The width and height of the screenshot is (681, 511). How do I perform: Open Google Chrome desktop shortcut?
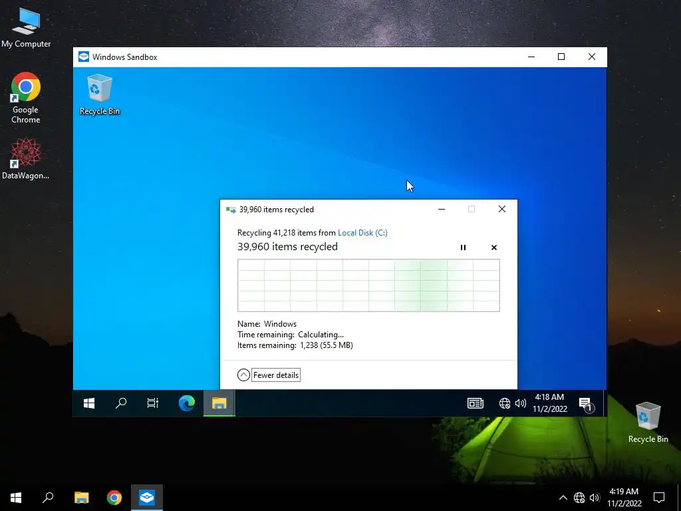click(x=26, y=98)
